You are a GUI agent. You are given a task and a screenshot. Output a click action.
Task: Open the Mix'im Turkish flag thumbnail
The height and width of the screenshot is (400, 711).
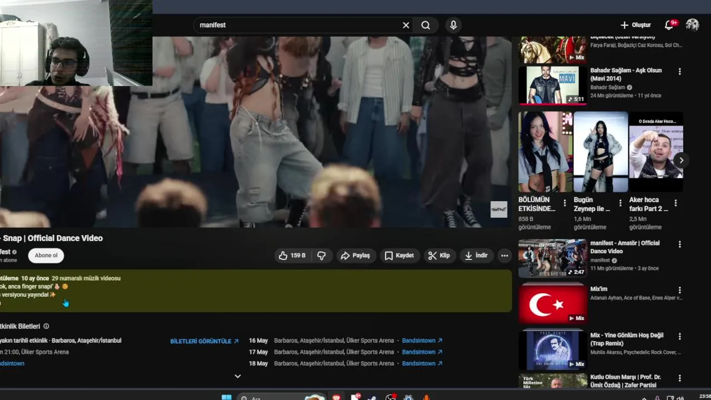point(553,304)
